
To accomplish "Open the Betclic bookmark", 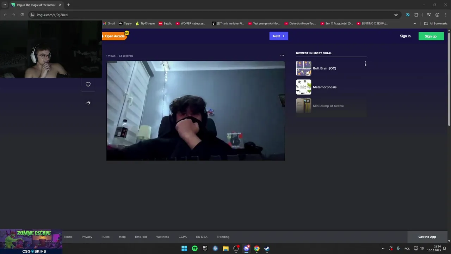I will click(165, 24).
